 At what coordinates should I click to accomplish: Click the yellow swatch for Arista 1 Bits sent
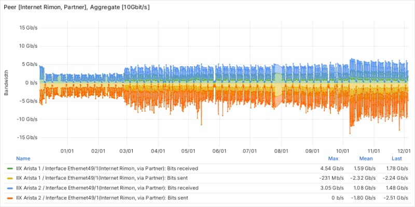click(x=11, y=178)
